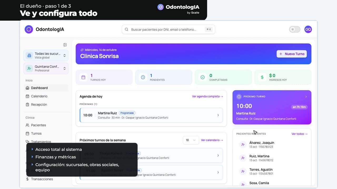Click the Ingresos Hoy dollar icon
The image size is (337, 189).
[262, 77]
